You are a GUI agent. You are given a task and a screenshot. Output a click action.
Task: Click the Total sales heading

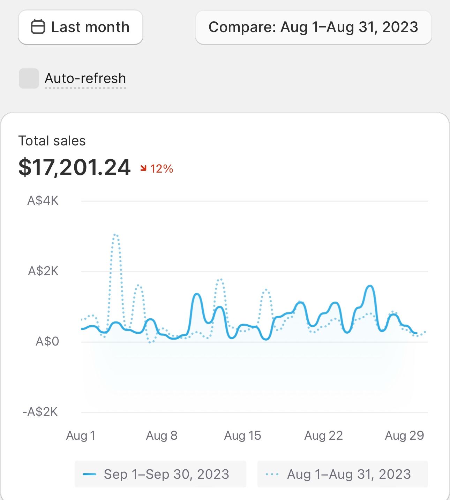(x=52, y=141)
